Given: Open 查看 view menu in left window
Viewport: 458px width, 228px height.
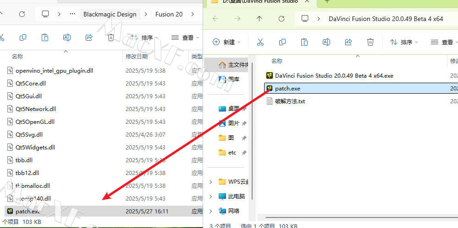Looking at the screenshot, I should pos(185,37).
